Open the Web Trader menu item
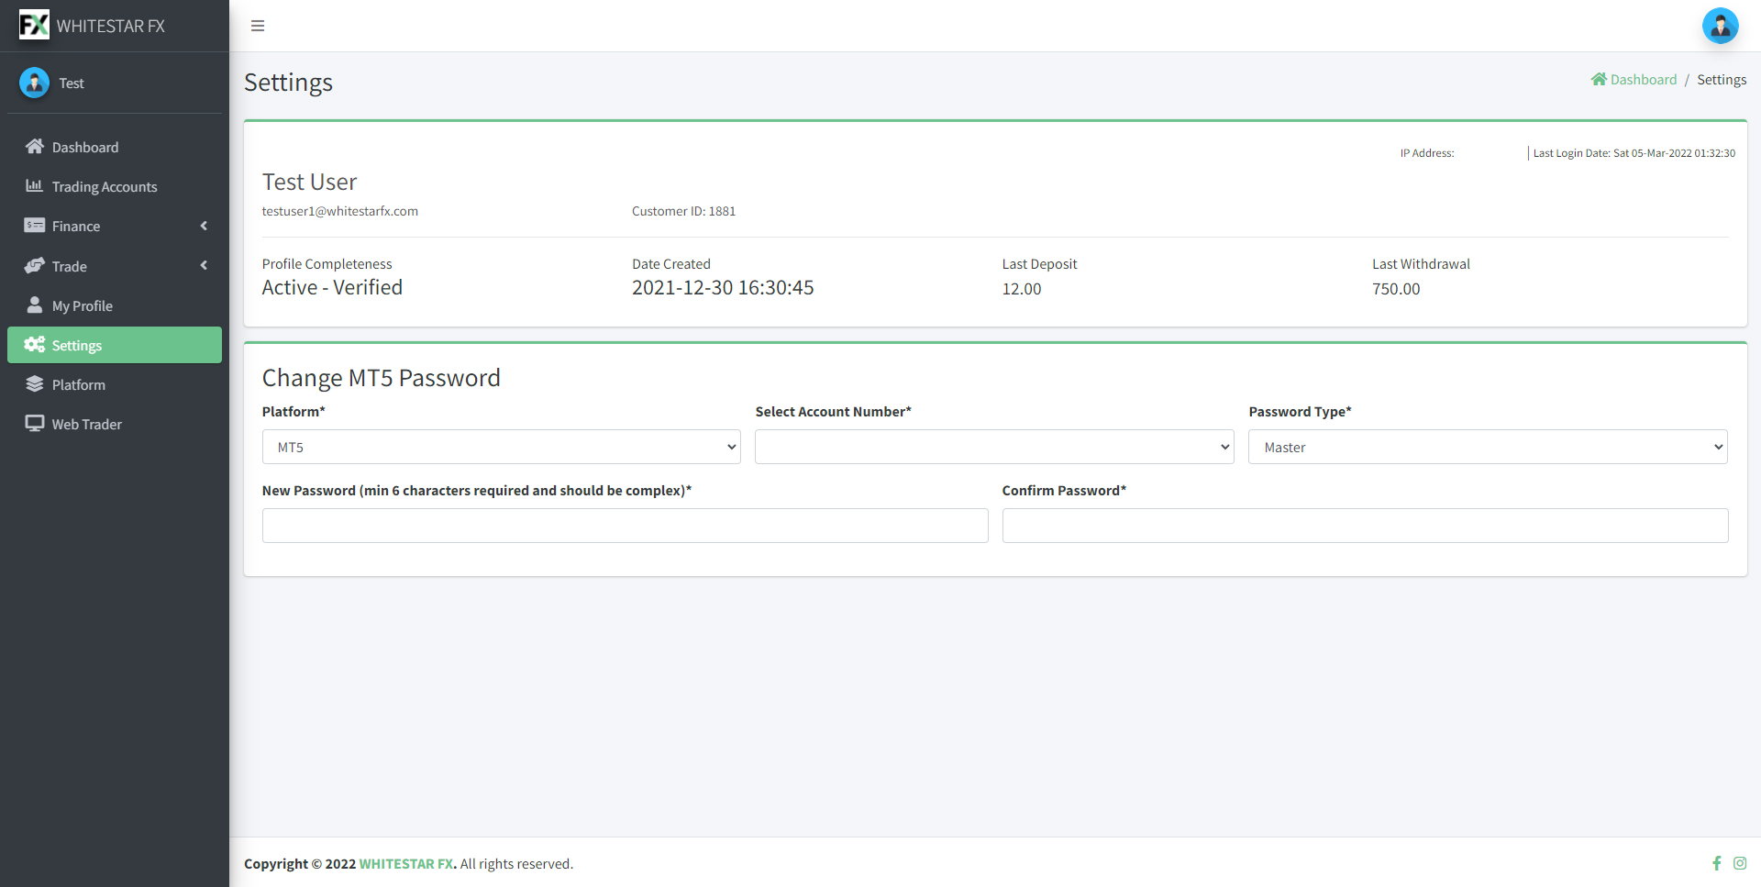 pyautogui.click(x=115, y=424)
